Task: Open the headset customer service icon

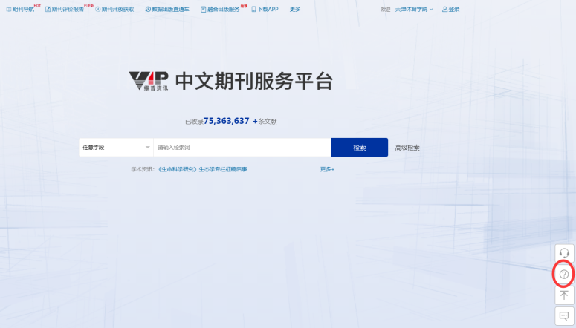Action: click(564, 253)
